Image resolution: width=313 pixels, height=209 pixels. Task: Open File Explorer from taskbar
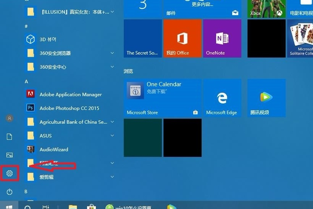pos(73,207)
